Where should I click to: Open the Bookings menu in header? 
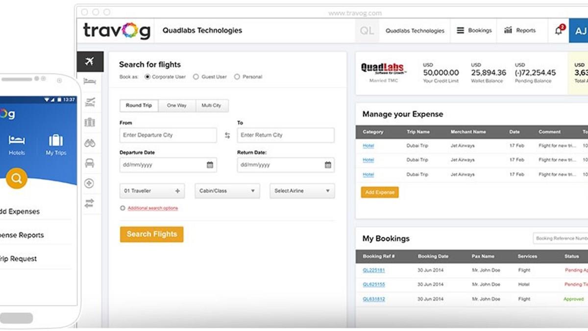pyautogui.click(x=474, y=30)
